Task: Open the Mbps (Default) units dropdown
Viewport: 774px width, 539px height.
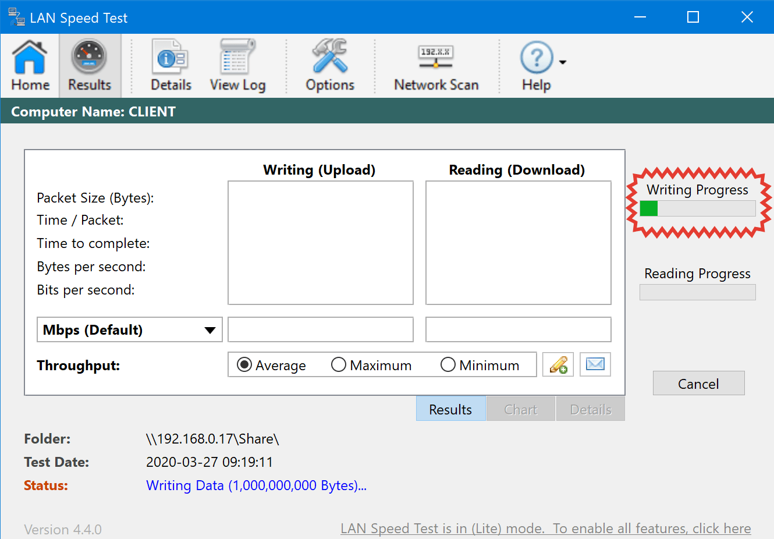Action: pos(130,329)
